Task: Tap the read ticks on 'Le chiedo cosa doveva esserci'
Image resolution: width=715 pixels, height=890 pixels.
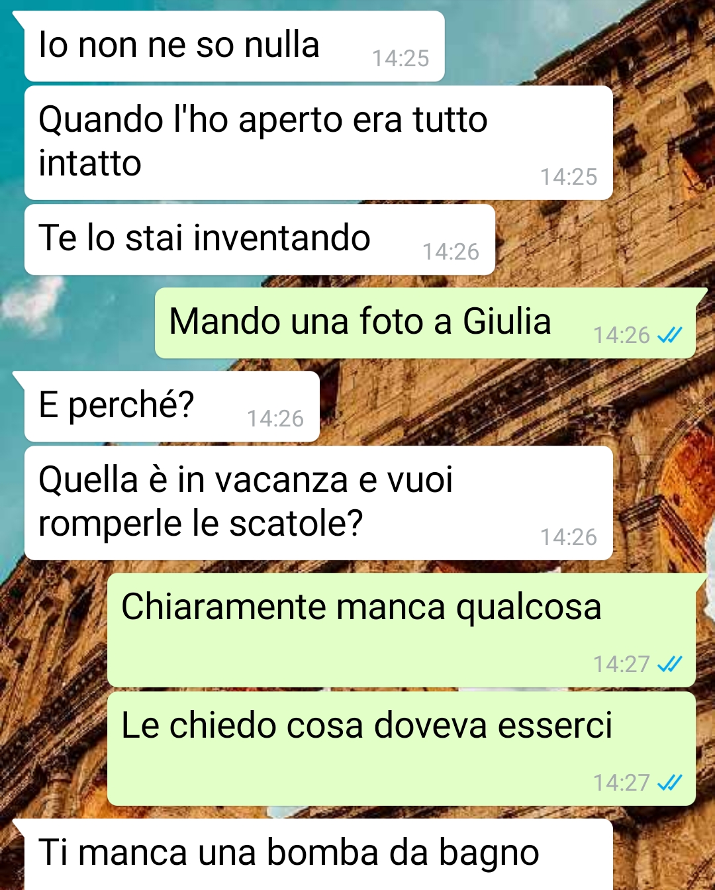Action: (669, 783)
